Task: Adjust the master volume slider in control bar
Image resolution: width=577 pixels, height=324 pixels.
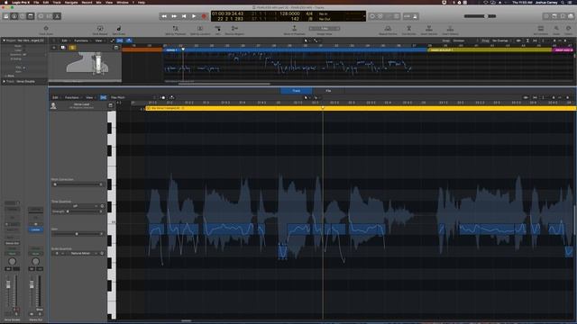Action: tap(480, 16)
